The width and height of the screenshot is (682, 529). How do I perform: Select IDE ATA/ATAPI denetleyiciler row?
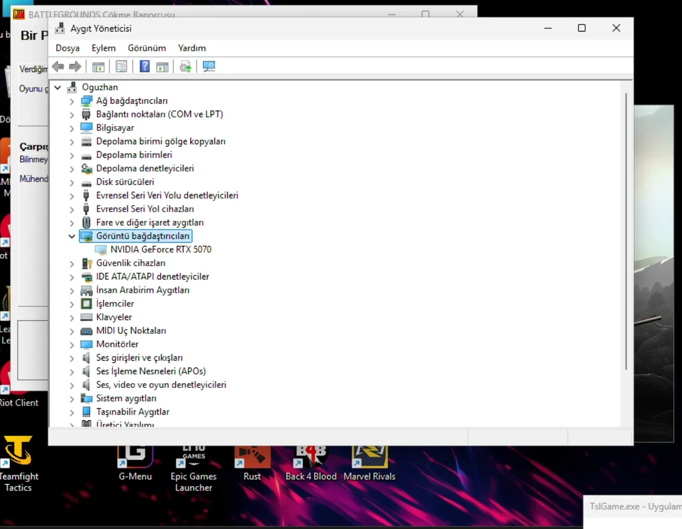(x=152, y=277)
